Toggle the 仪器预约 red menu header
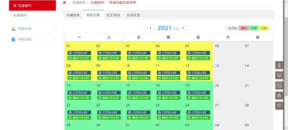The width and height of the screenshot is (288, 130). tap(32, 5)
